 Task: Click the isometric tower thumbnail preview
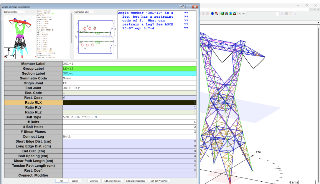click(x=20, y=37)
